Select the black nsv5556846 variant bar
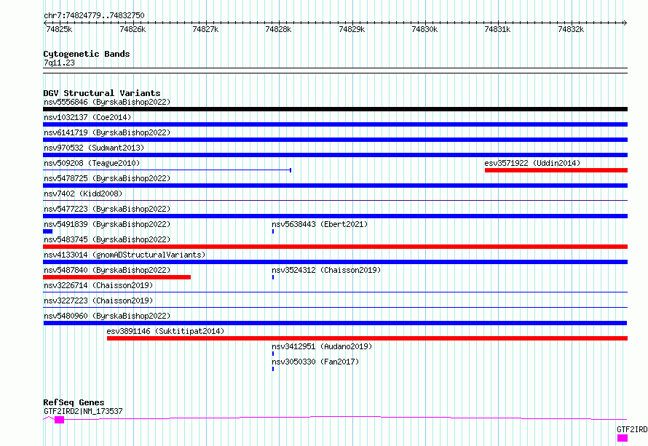The height and width of the screenshot is (446, 648). point(335,109)
